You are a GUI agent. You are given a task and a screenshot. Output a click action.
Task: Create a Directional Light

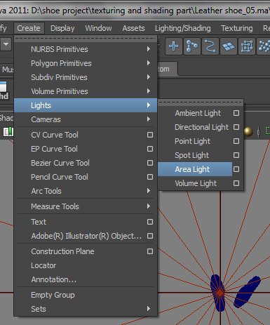tap(201, 127)
